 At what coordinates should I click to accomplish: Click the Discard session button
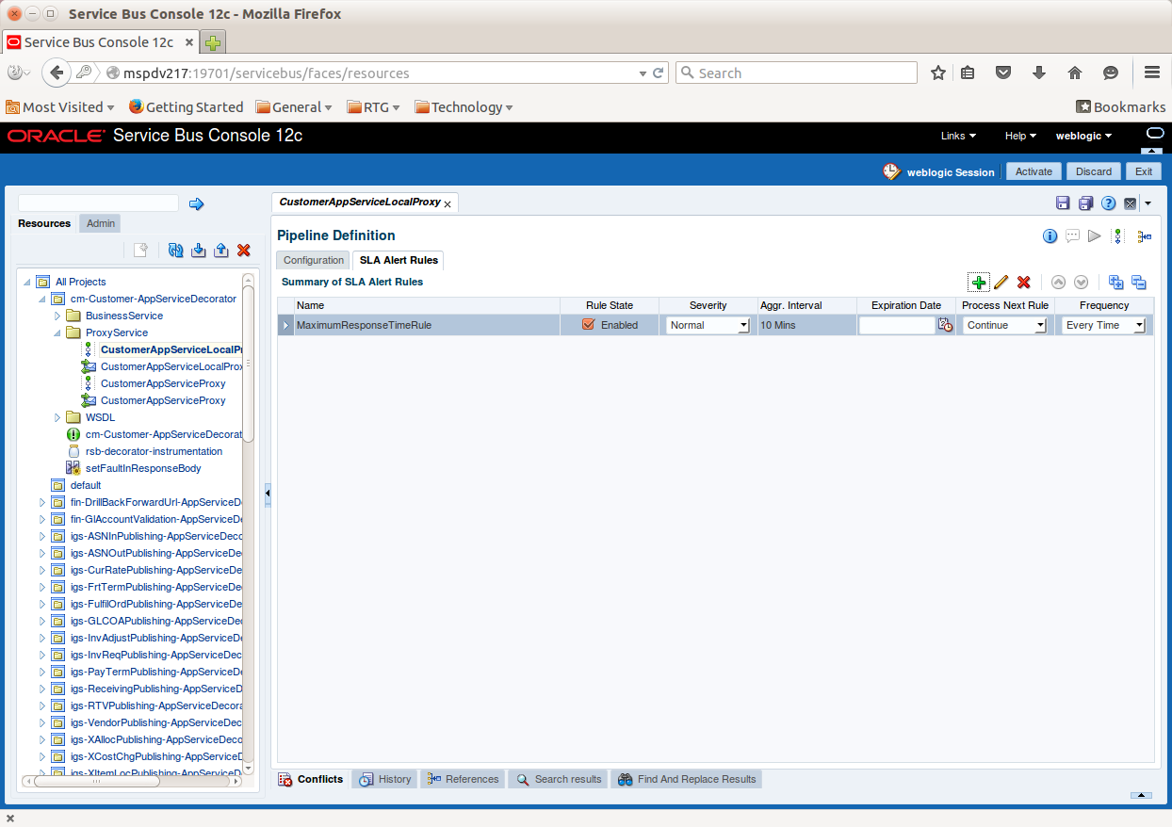tap(1094, 171)
